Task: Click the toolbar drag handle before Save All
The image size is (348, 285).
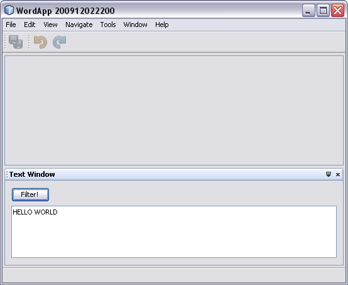Action: [6, 42]
